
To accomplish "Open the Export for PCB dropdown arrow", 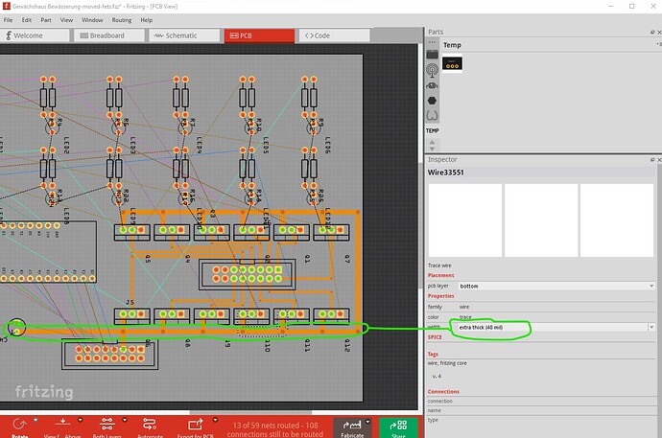I will (215, 420).
